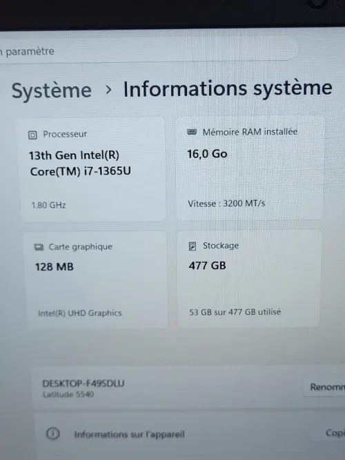Select the 477 GB value
This screenshot has height=460, width=345.
[x=207, y=265]
